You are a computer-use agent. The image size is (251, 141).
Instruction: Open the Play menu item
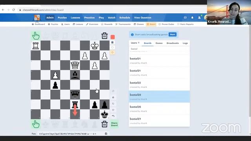coord(101,18)
